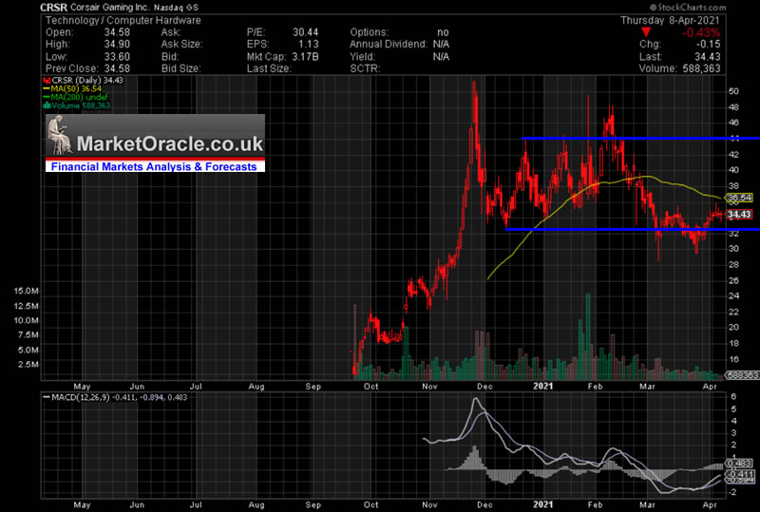This screenshot has height=512, width=760.
Task: Click the red down-triangle change indicator
Action: pyautogui.click(x=646, y=32)
